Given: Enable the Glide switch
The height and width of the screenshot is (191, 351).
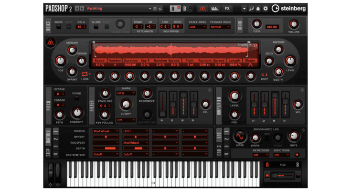Looking at the screenshot, I should pos(96,27).
